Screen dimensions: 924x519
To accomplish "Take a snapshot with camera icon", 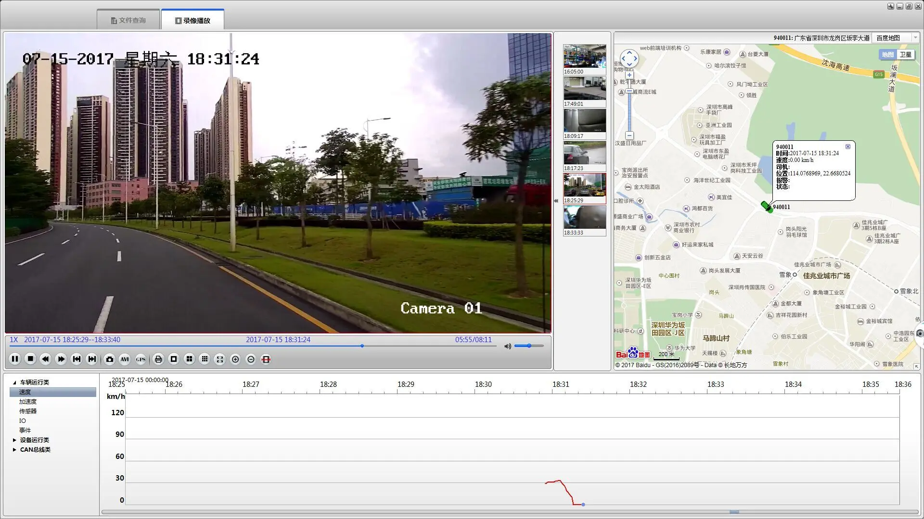I will (x=110, y=359).
